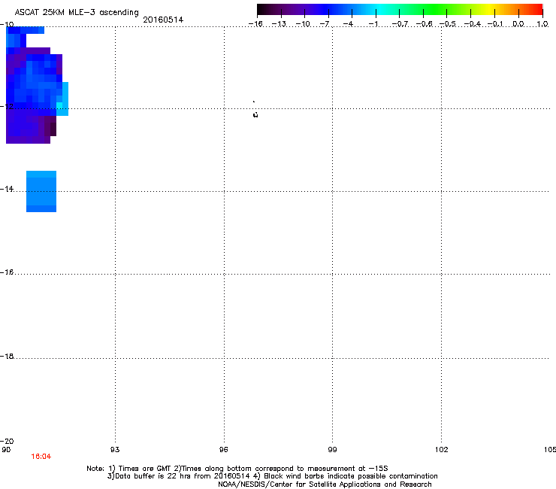The width and height of the screenshot is (556, 489).
Task: Click the title 'ASCAT 25KM MLE-3 ascending'
Action: coord(77,13)
